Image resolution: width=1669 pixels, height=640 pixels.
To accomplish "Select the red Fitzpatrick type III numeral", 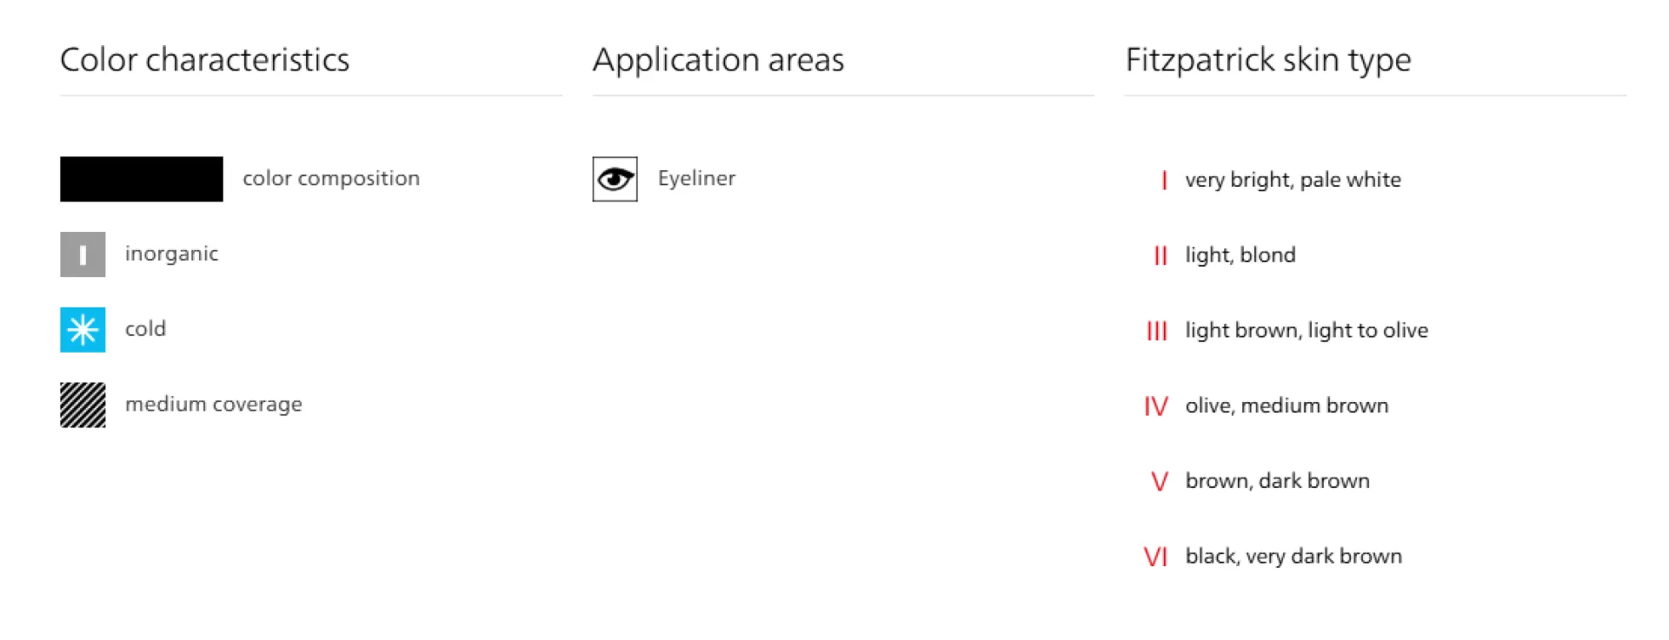I will click(x=1157, y=331).
